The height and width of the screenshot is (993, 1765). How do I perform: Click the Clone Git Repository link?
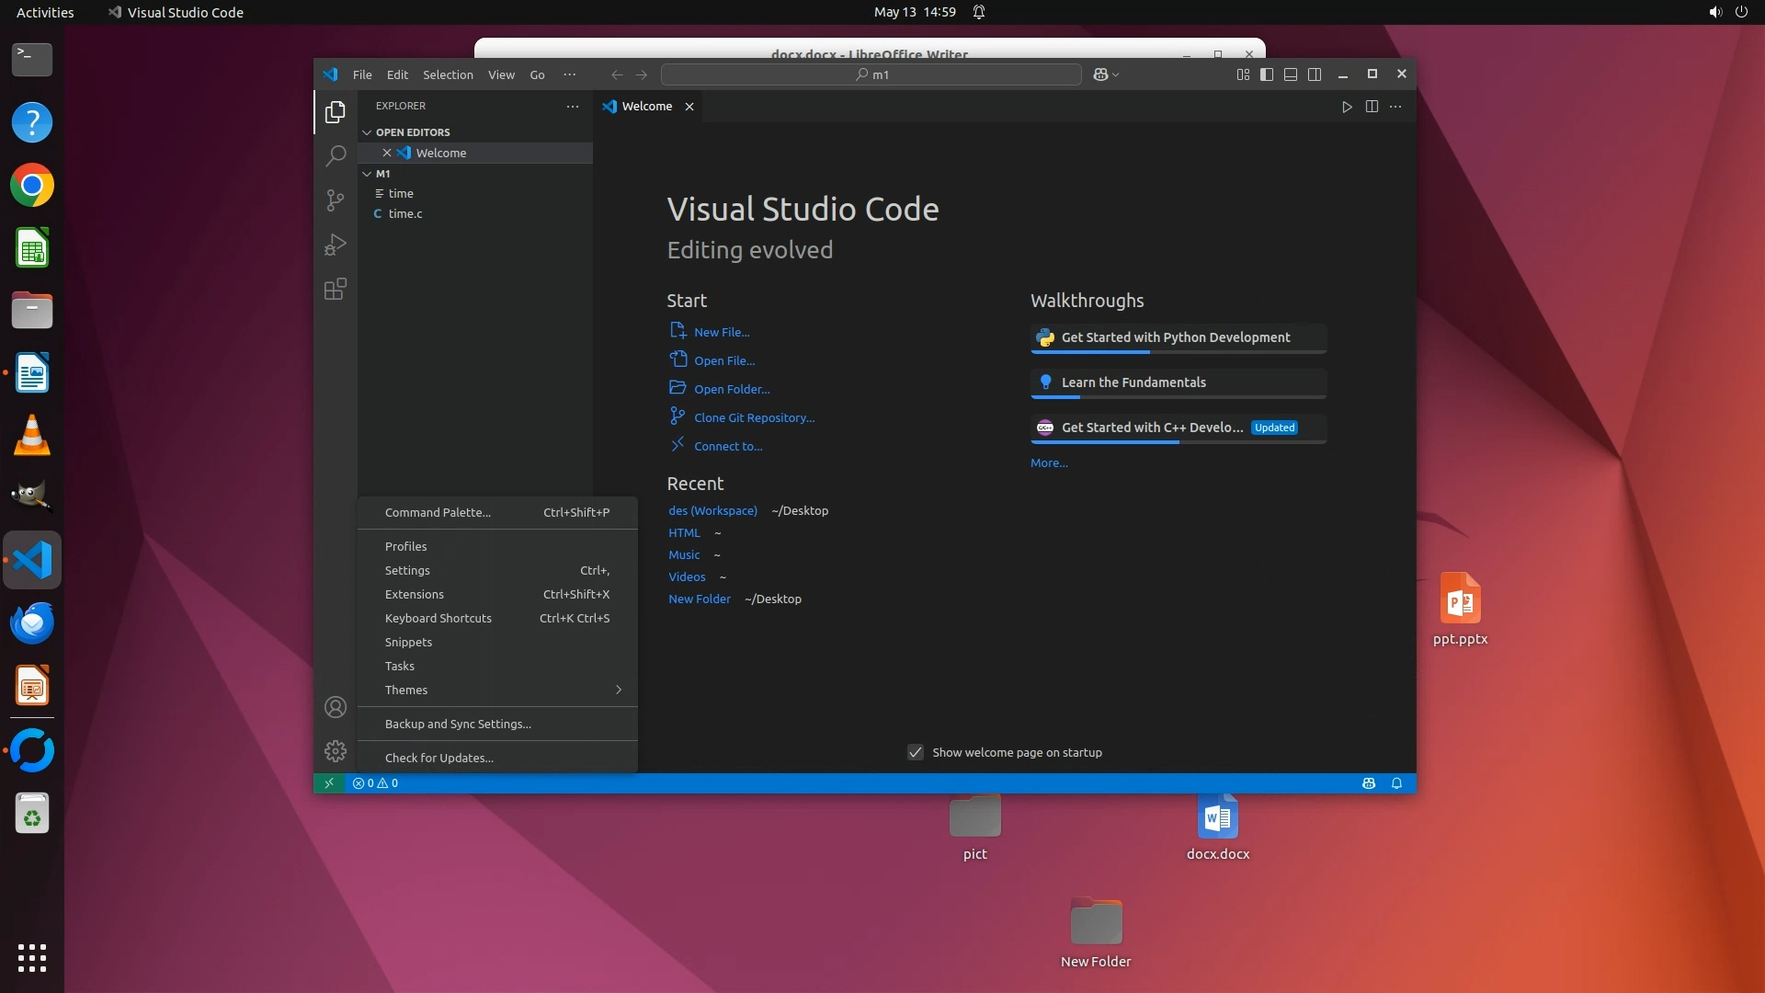(x=754, y=417)
